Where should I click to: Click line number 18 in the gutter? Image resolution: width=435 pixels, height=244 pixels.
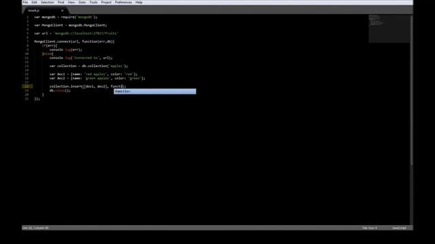click(27, 86)
